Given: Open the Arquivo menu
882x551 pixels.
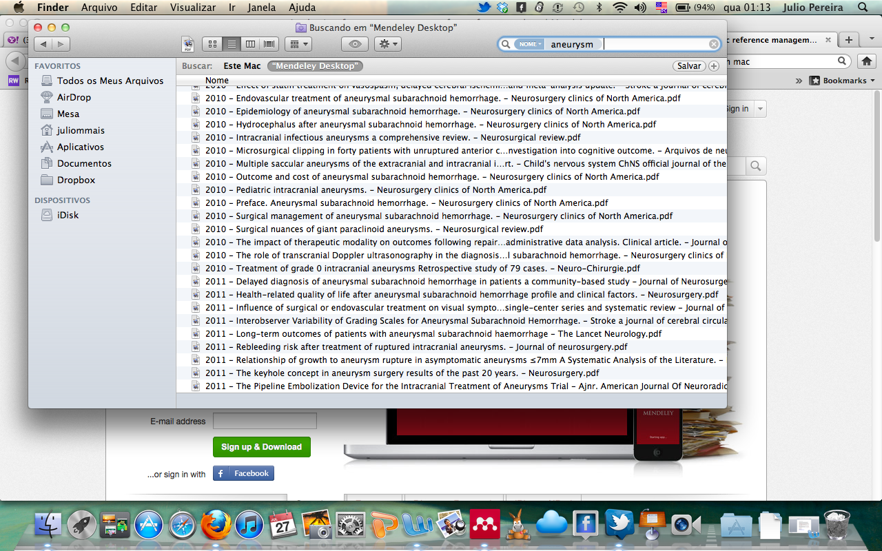Looking at the screenshot, I should (99, 8).
